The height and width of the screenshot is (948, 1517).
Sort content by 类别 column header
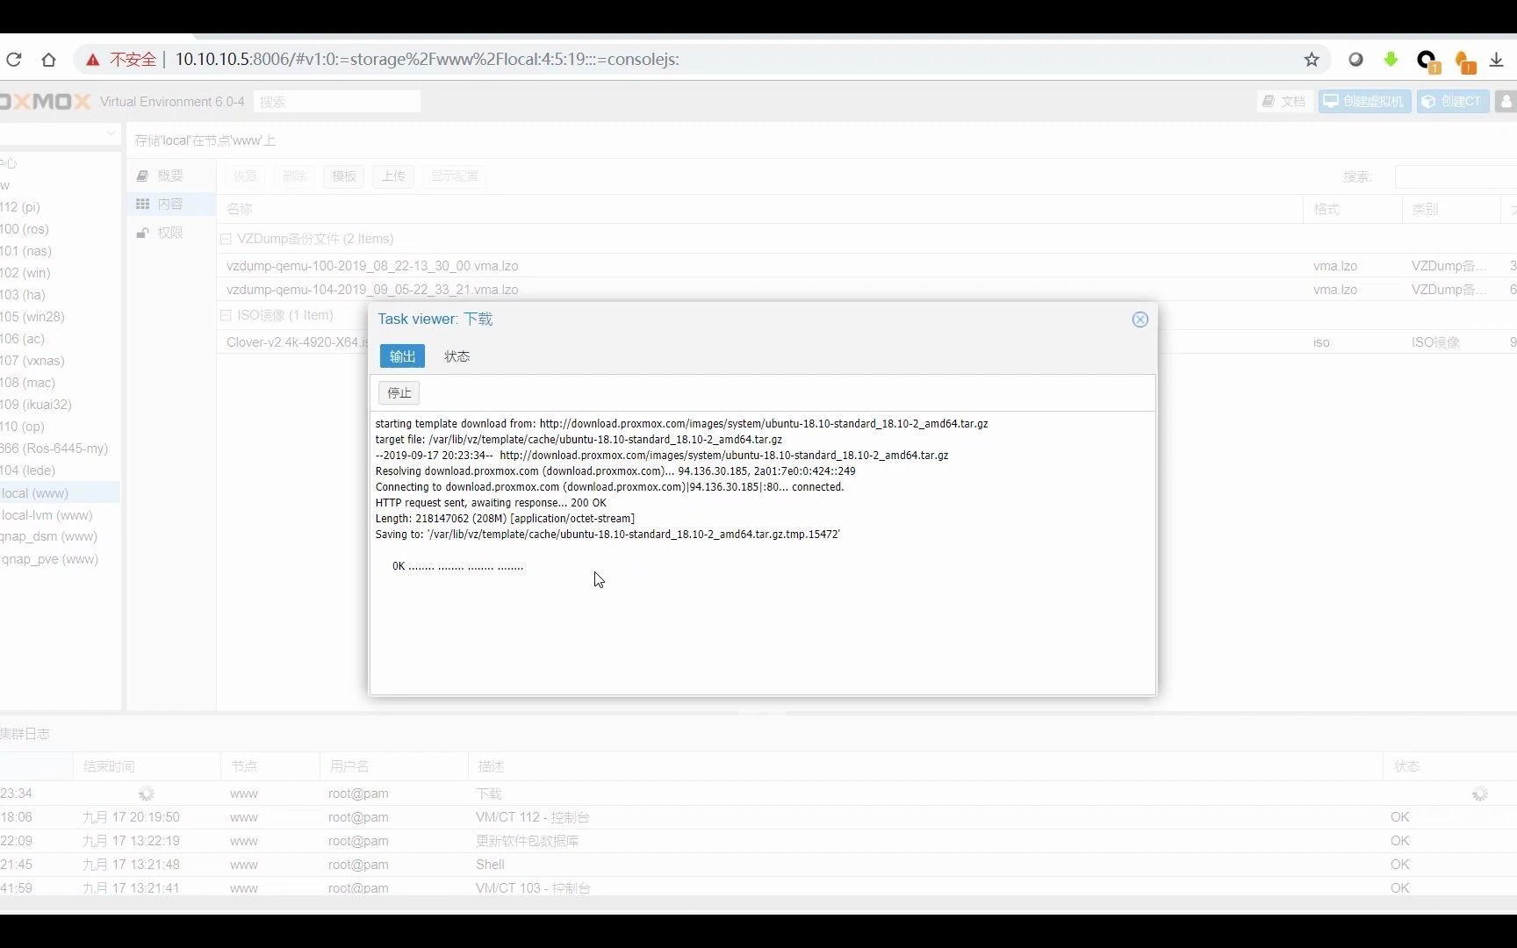click(1450, 209)
